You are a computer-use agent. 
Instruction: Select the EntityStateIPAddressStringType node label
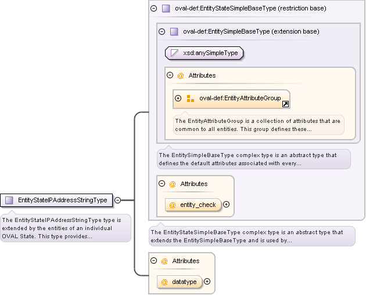point(62,200)
